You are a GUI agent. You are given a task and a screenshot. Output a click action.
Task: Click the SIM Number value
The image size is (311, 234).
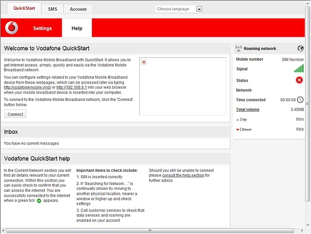click(293, 59)
